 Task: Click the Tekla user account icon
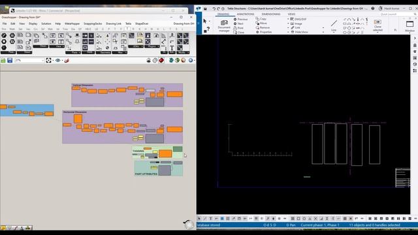(381, 8)
